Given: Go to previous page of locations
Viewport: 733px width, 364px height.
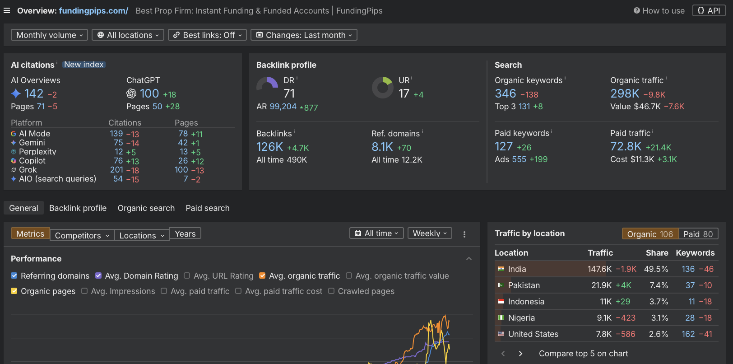Looking at the screenshot, I should [x=503, y=354].
